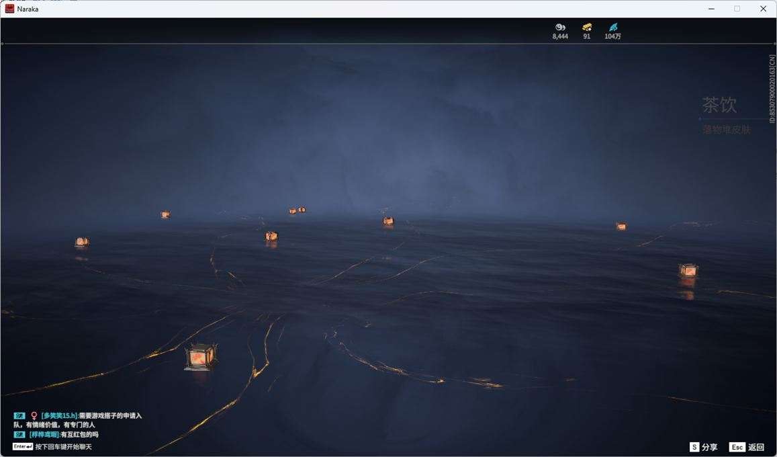Select the 91 gold balance value
This screenshot has height=457, width=777.
[x=587, y=36]
